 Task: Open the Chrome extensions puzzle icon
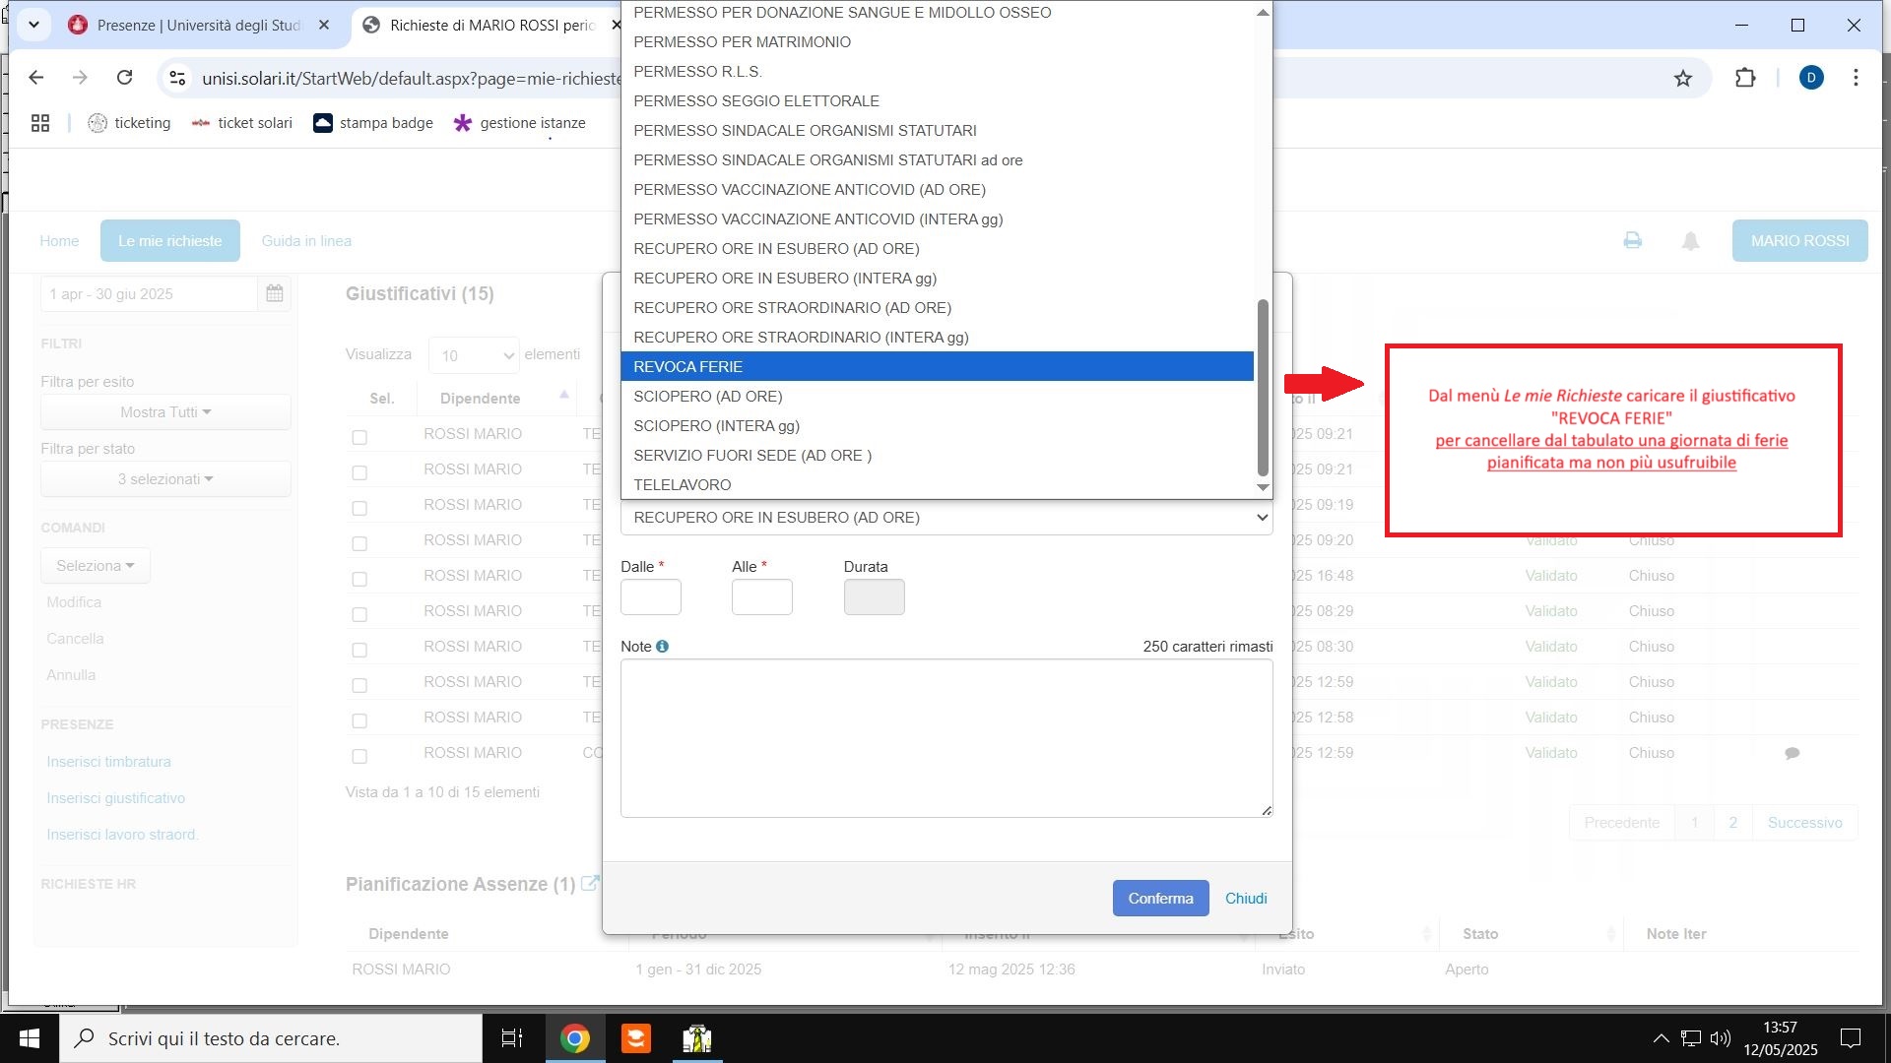point(1745,78)
